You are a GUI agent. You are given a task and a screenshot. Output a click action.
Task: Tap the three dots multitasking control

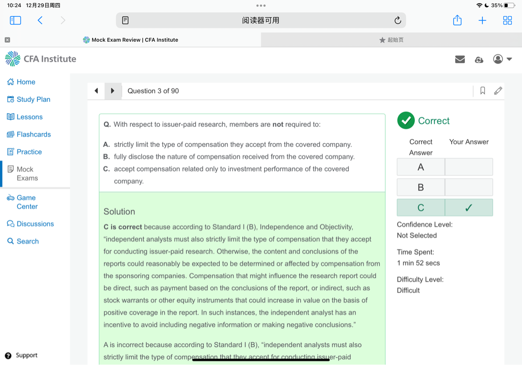pyautogui.click(x=261, y=6)
